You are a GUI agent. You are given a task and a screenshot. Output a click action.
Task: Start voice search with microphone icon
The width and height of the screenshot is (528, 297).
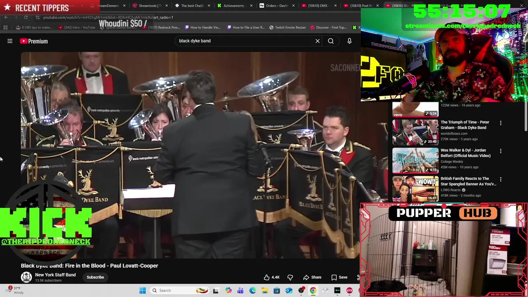click(349, 41)
